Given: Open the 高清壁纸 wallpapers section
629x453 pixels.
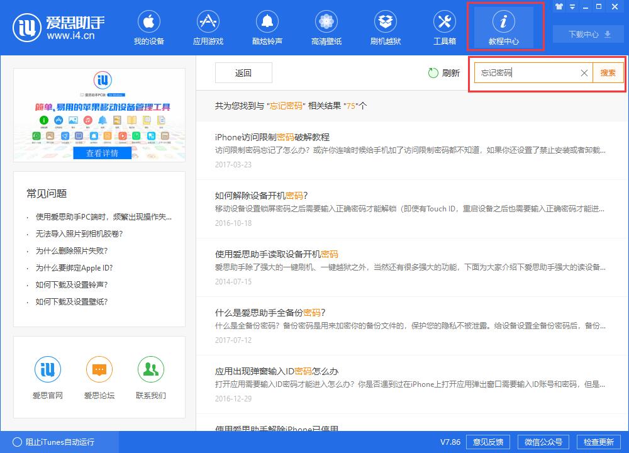Looking at the screenshot, I should tap(326, 28).
